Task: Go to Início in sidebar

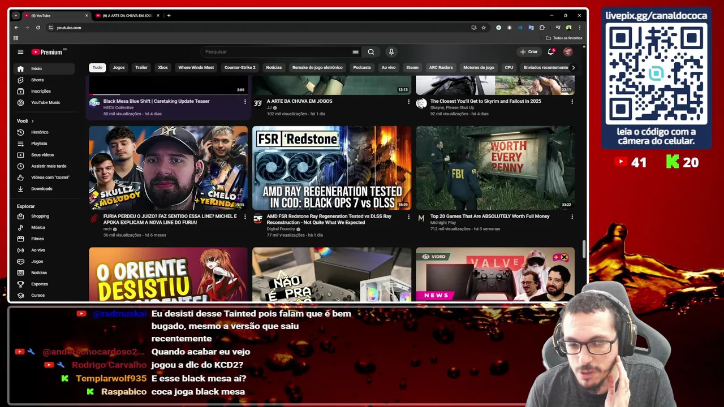Action: [x=44, y=68]
